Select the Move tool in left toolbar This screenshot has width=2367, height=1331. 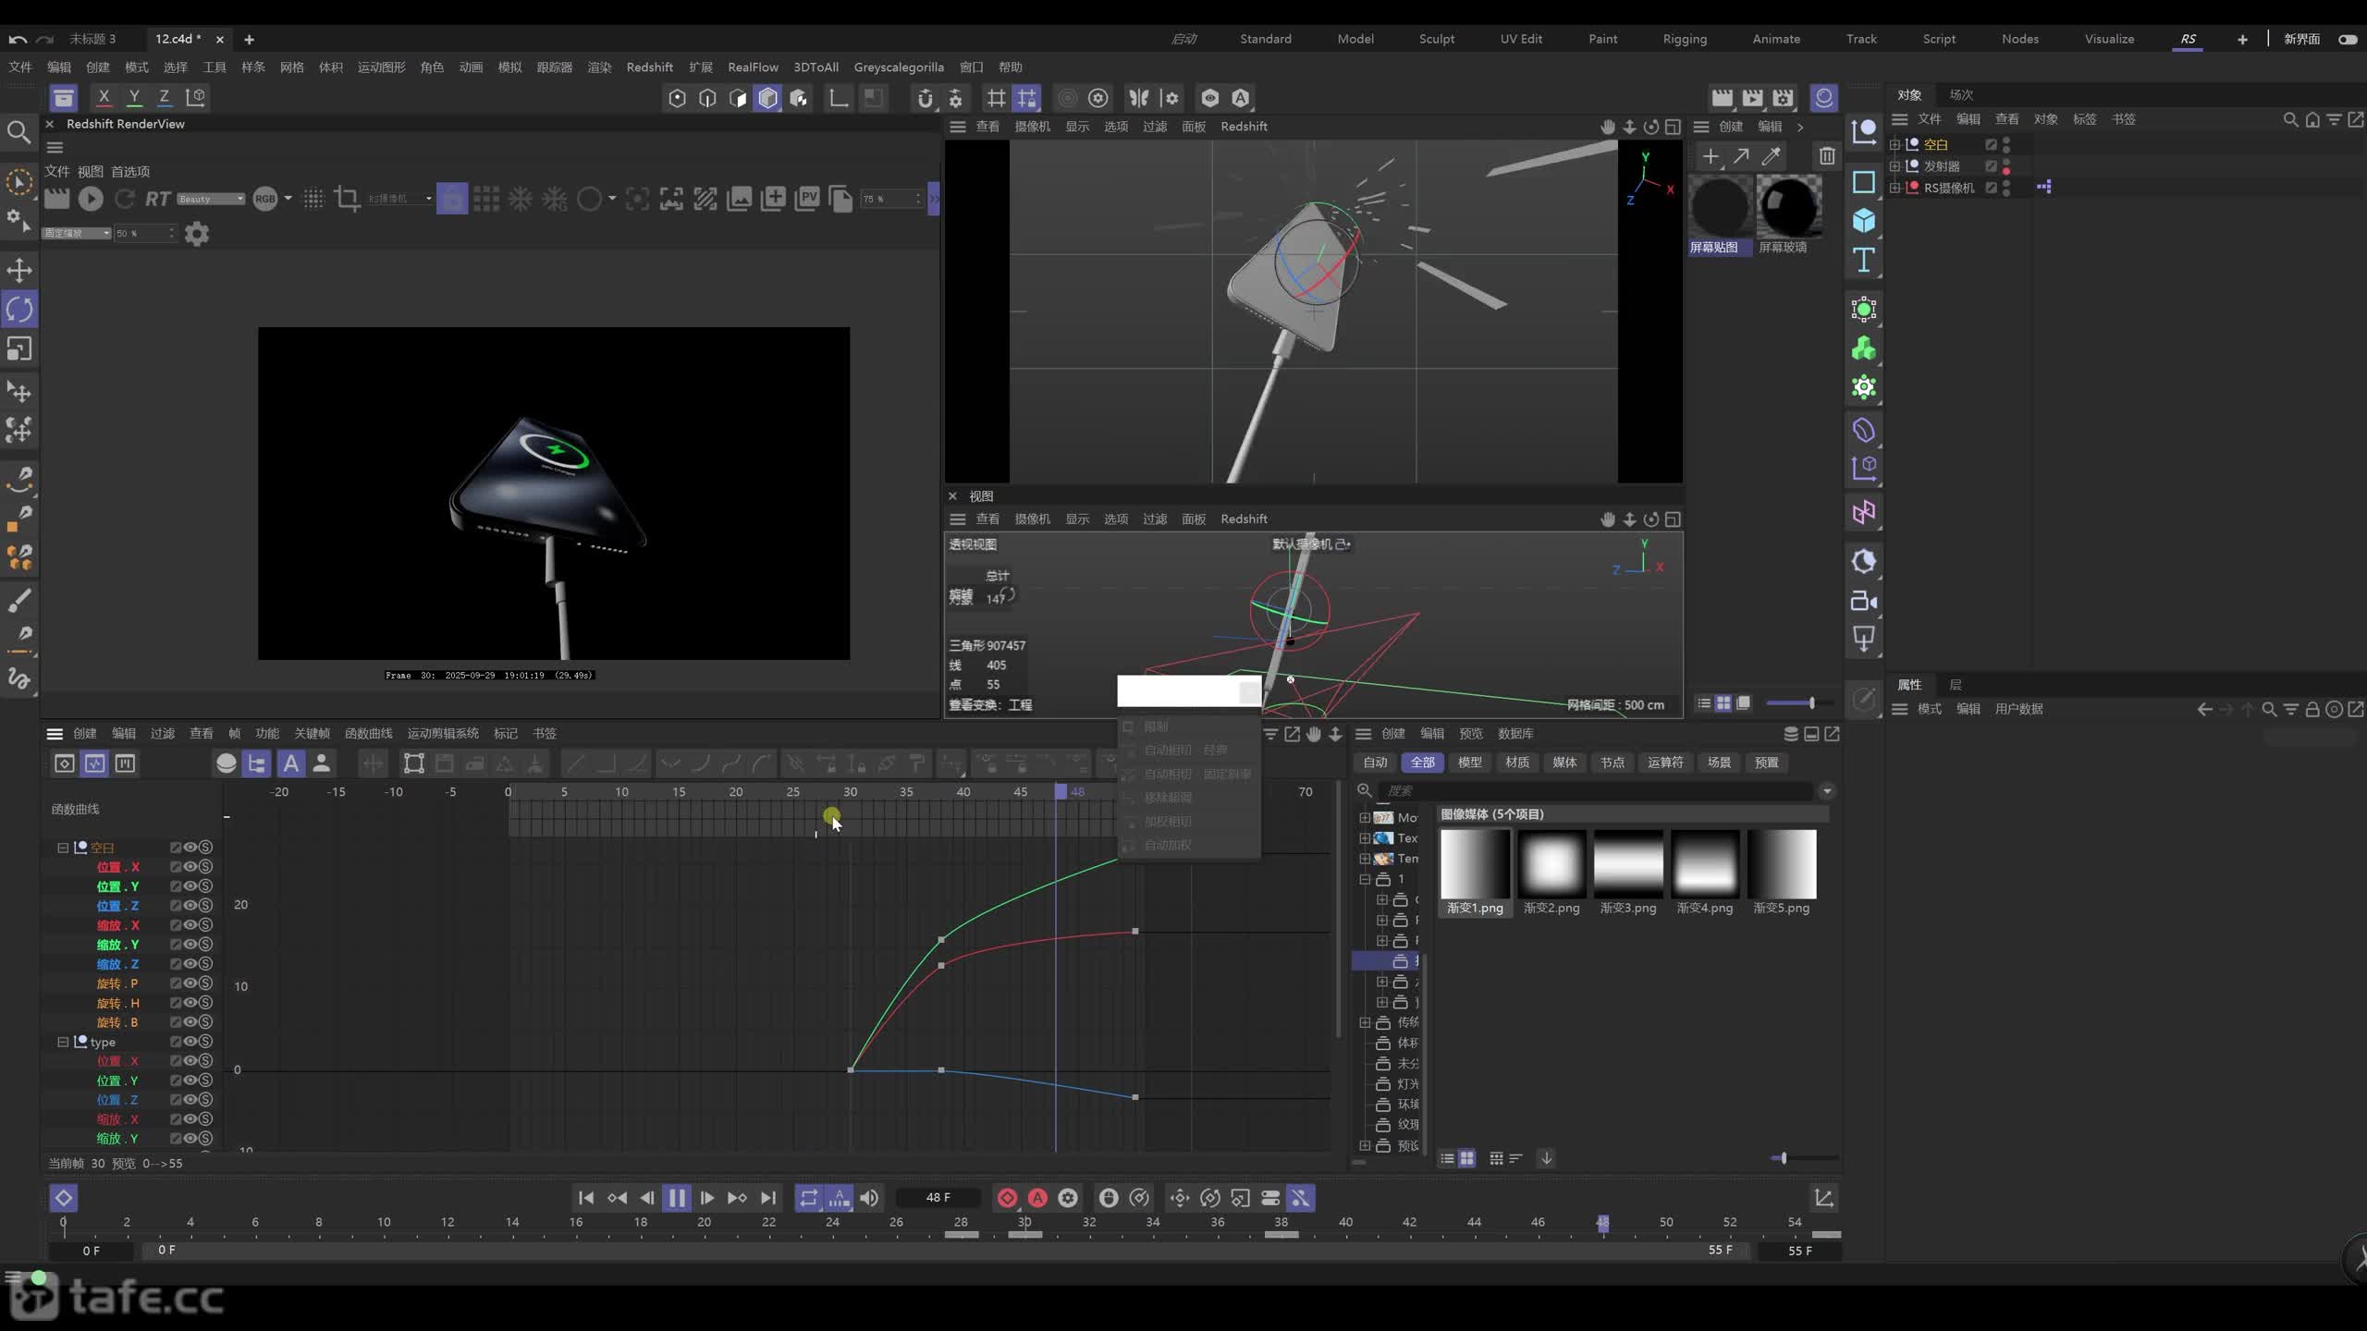(x=19, y=270)
